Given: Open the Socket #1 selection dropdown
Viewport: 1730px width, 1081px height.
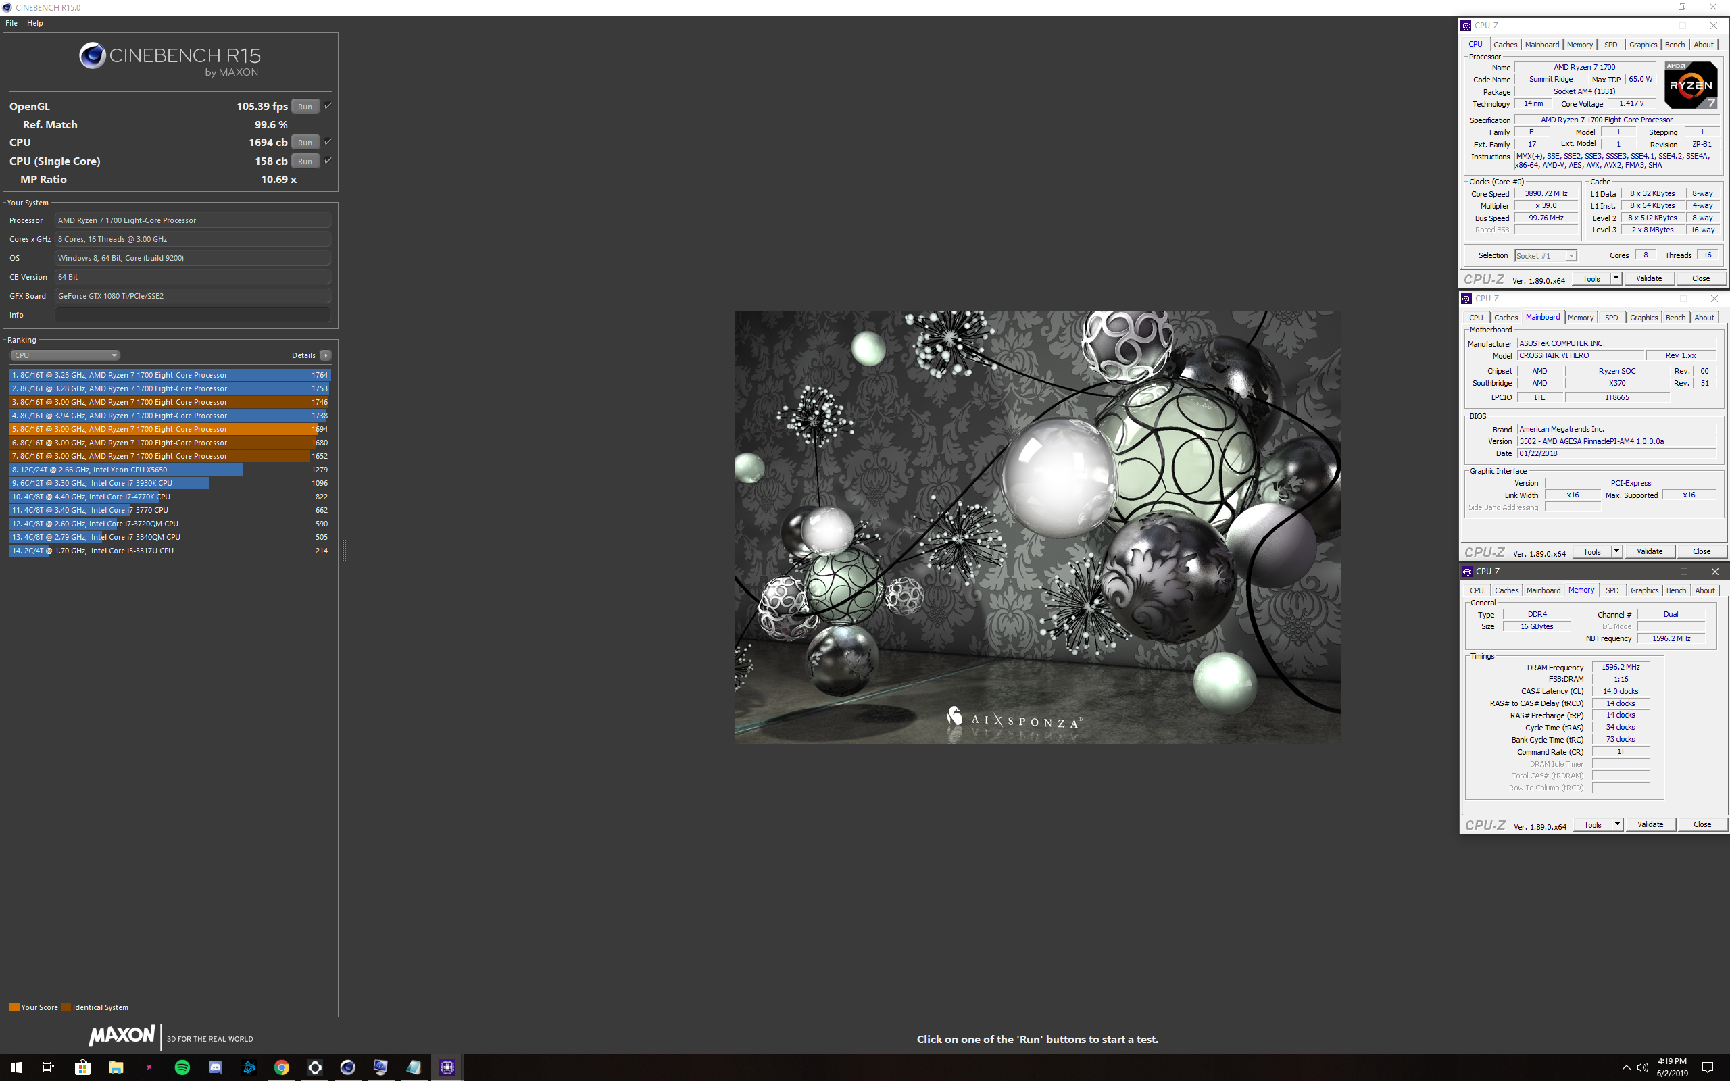Looking at the screenshot, I should pos(1545,255).
